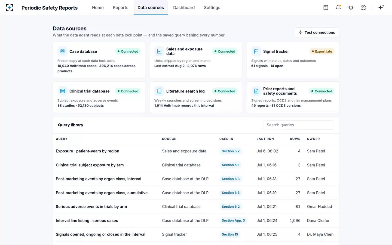Select 'Serious adverse events in trials by arm'
This screenshot has height=245, width=392.
(x=91, y=207)
